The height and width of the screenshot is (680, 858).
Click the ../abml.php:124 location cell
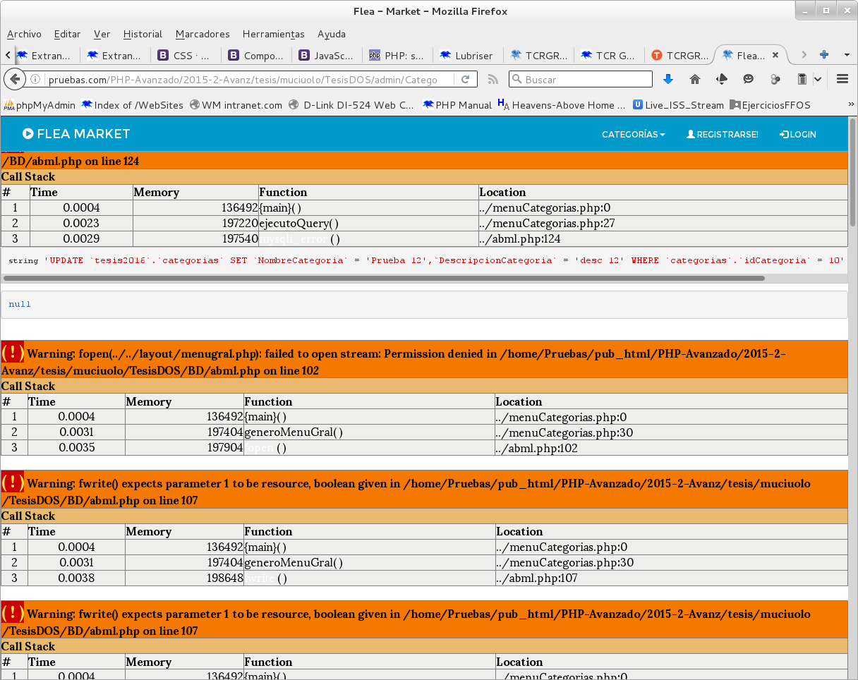pos(663,239)
